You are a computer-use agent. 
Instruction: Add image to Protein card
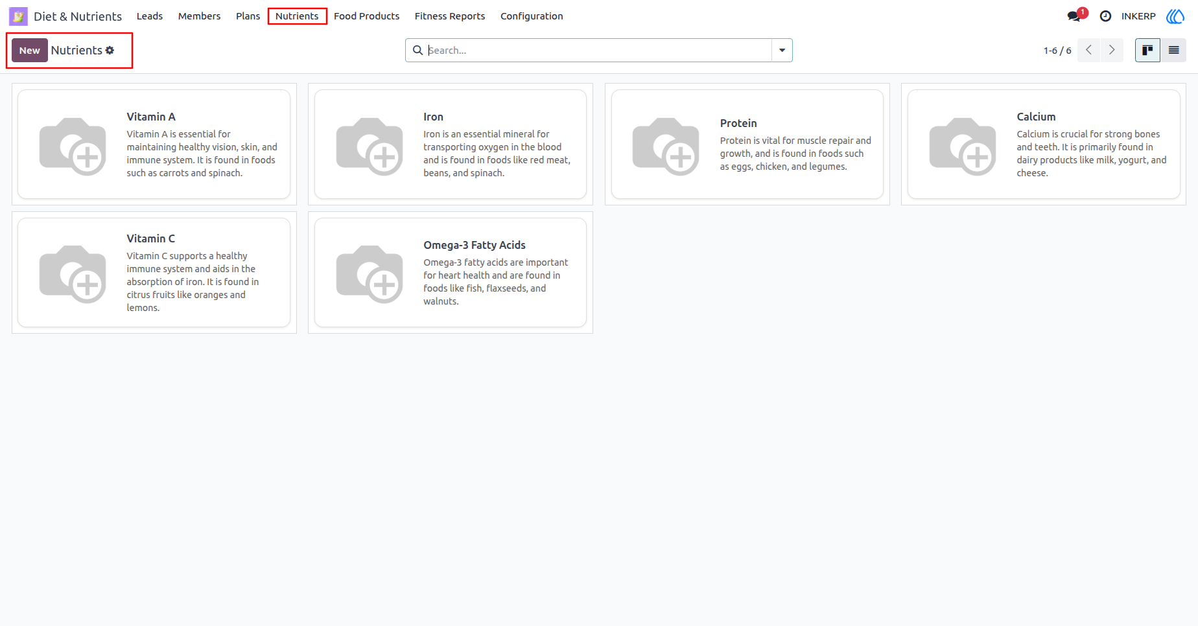(666, 146)
